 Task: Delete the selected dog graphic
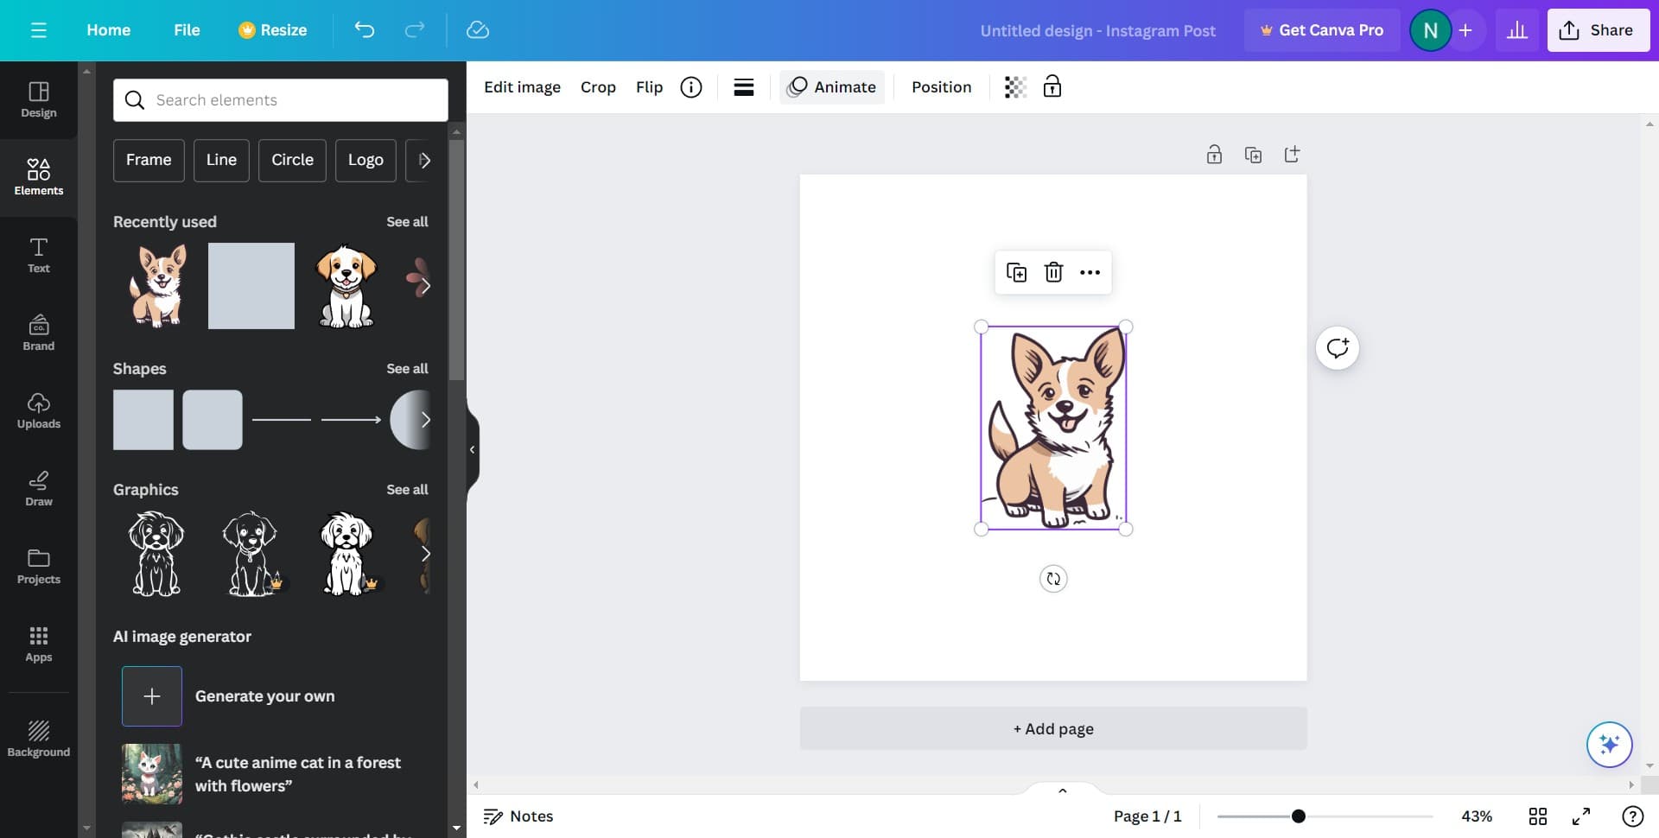pyautogui.click(x=1053, y=271)
